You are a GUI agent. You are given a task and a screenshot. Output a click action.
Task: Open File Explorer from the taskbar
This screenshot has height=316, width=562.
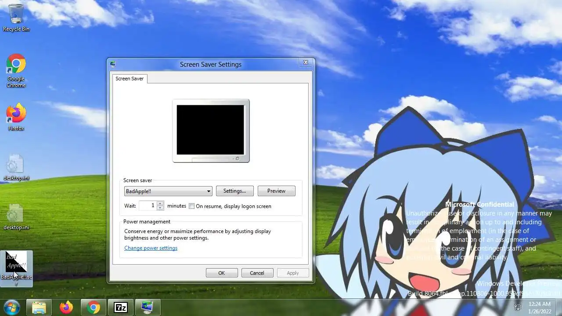pos(39,308)
